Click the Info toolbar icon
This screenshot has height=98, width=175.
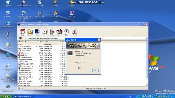pyautogui.click(x=66, y=32)
